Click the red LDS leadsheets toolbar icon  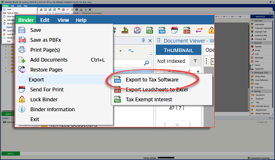(187, 30)
